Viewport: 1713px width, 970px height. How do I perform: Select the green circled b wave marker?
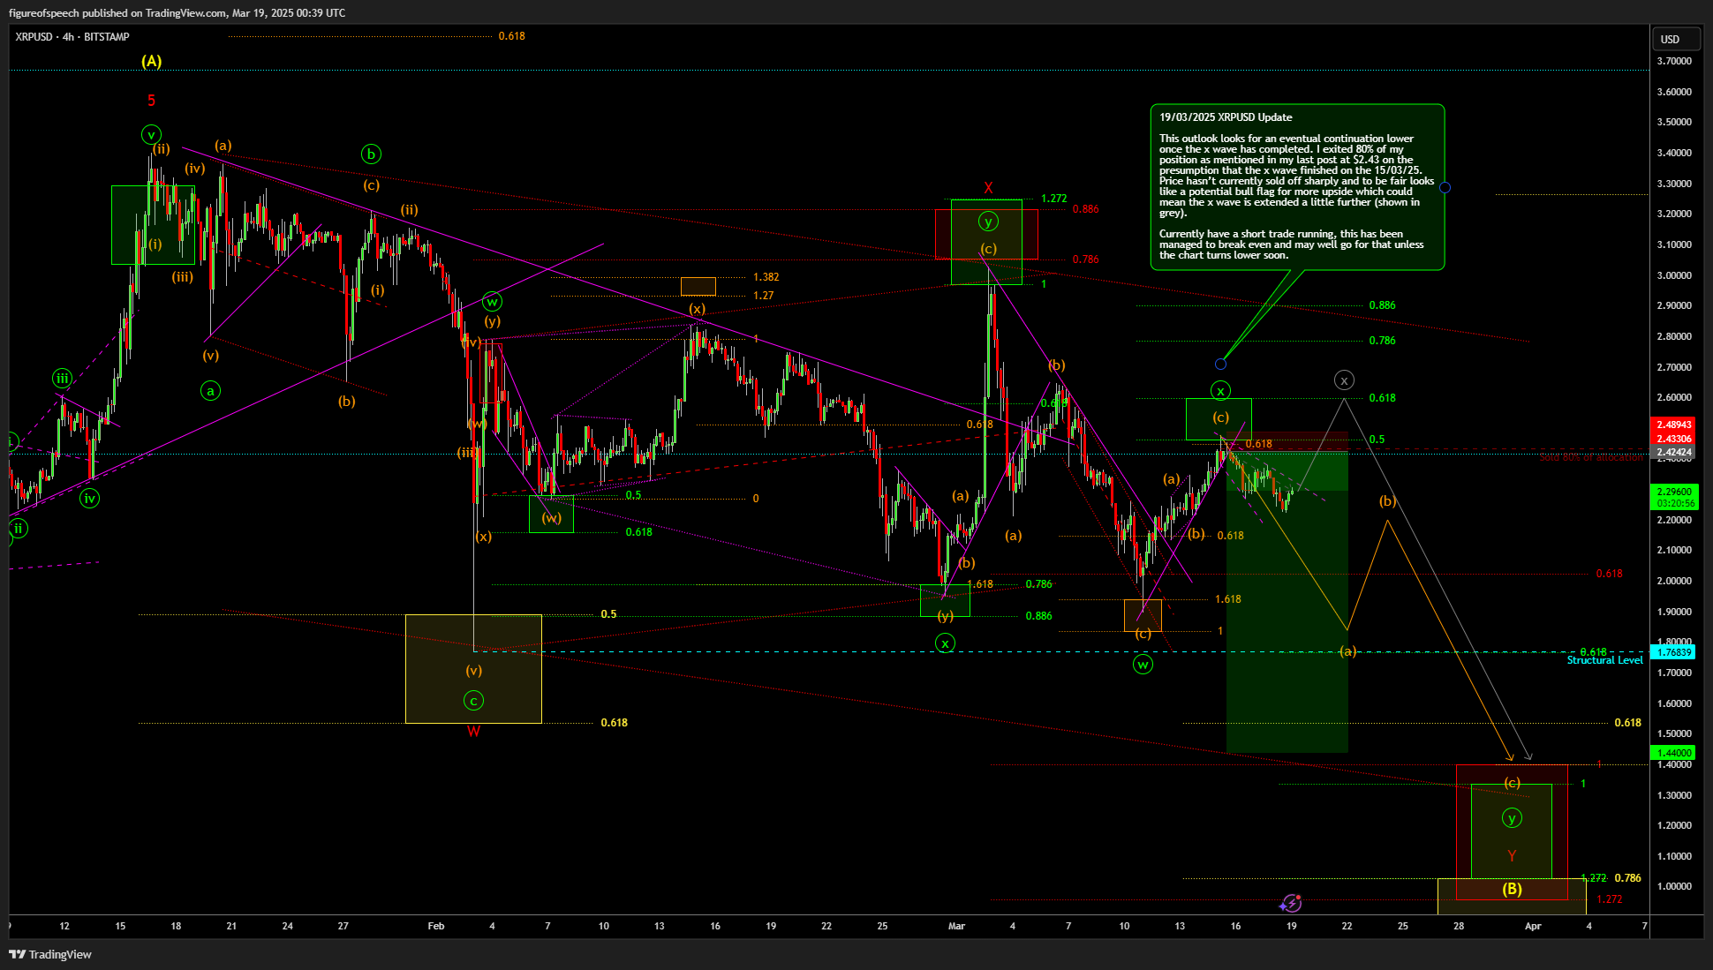[371, 154]
